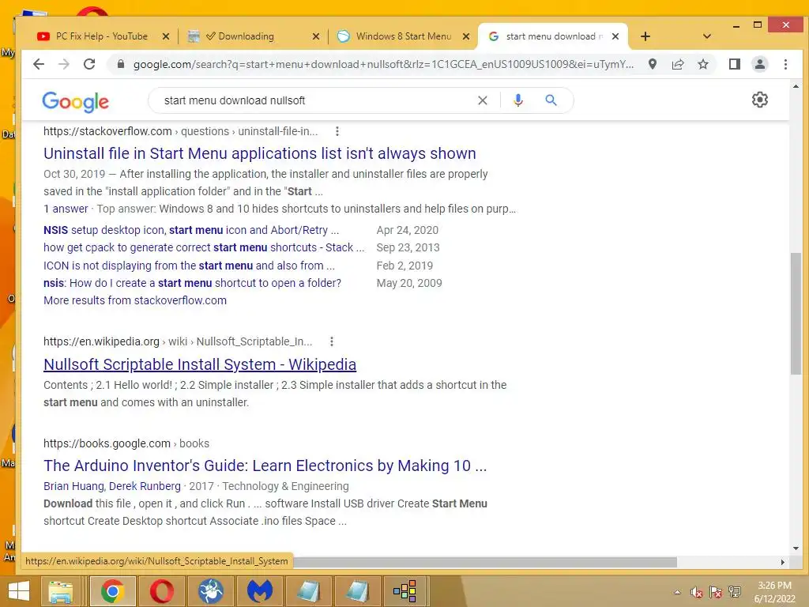809x607 pixels.
Task: Click the forward navigation arrow
Action: (x=63, y=64)
